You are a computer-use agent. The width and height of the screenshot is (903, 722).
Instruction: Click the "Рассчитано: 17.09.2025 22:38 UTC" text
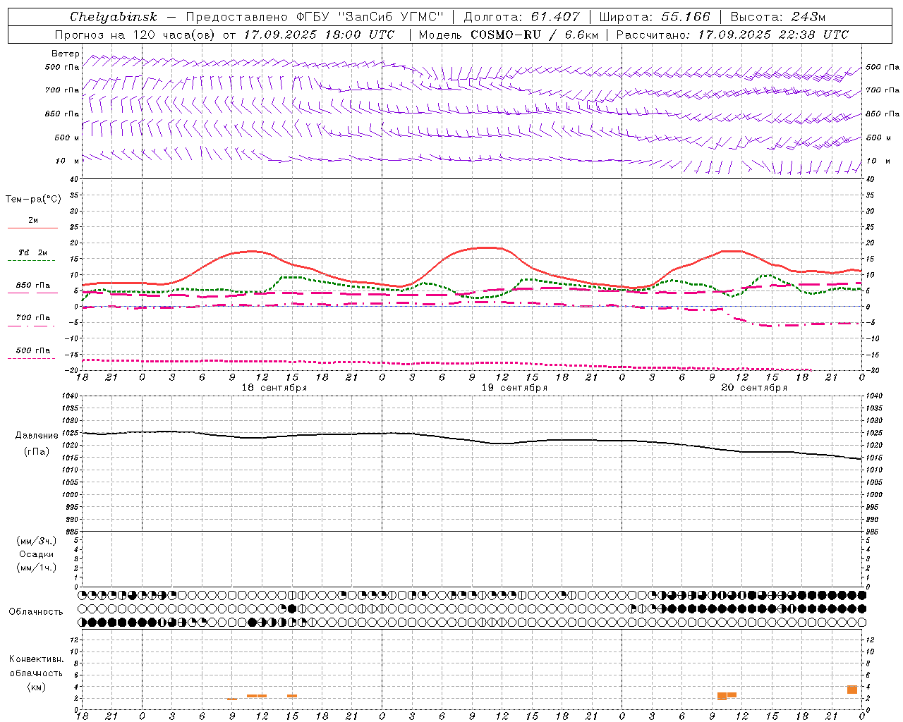[732, 35]
